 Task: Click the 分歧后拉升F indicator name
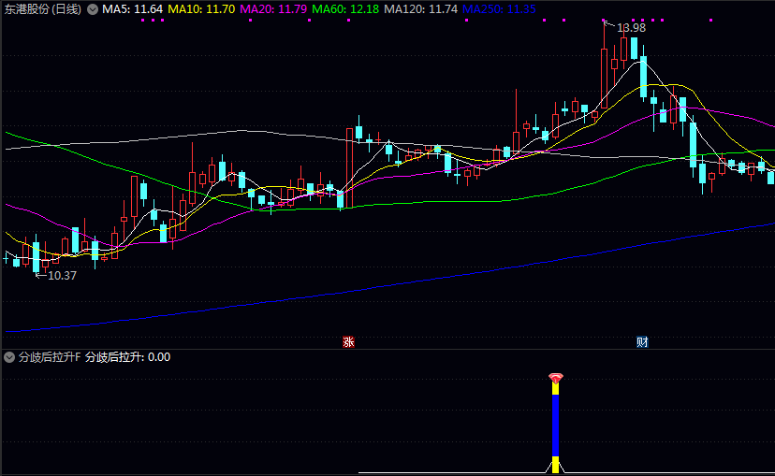click(x=50, y=357)
